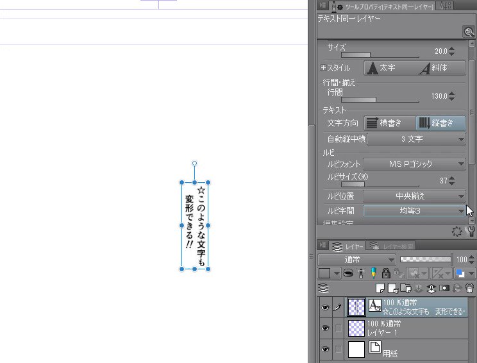Screen dimensions: 477x363
Task: Toggle layer color blue swatch button
Action: click(460, 273)
